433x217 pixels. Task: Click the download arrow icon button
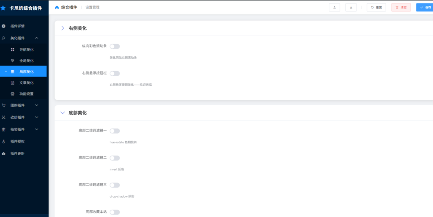click(351, 8)
